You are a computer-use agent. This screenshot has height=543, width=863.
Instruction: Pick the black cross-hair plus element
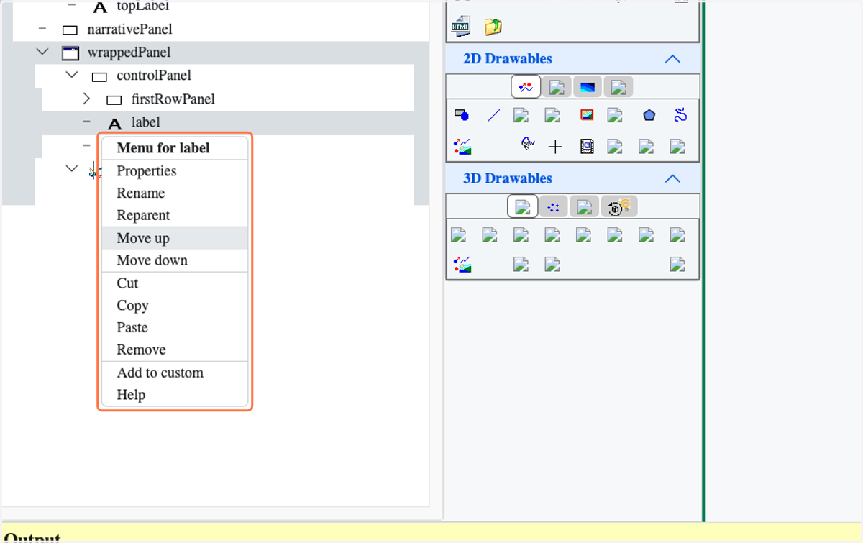(555, 147)
